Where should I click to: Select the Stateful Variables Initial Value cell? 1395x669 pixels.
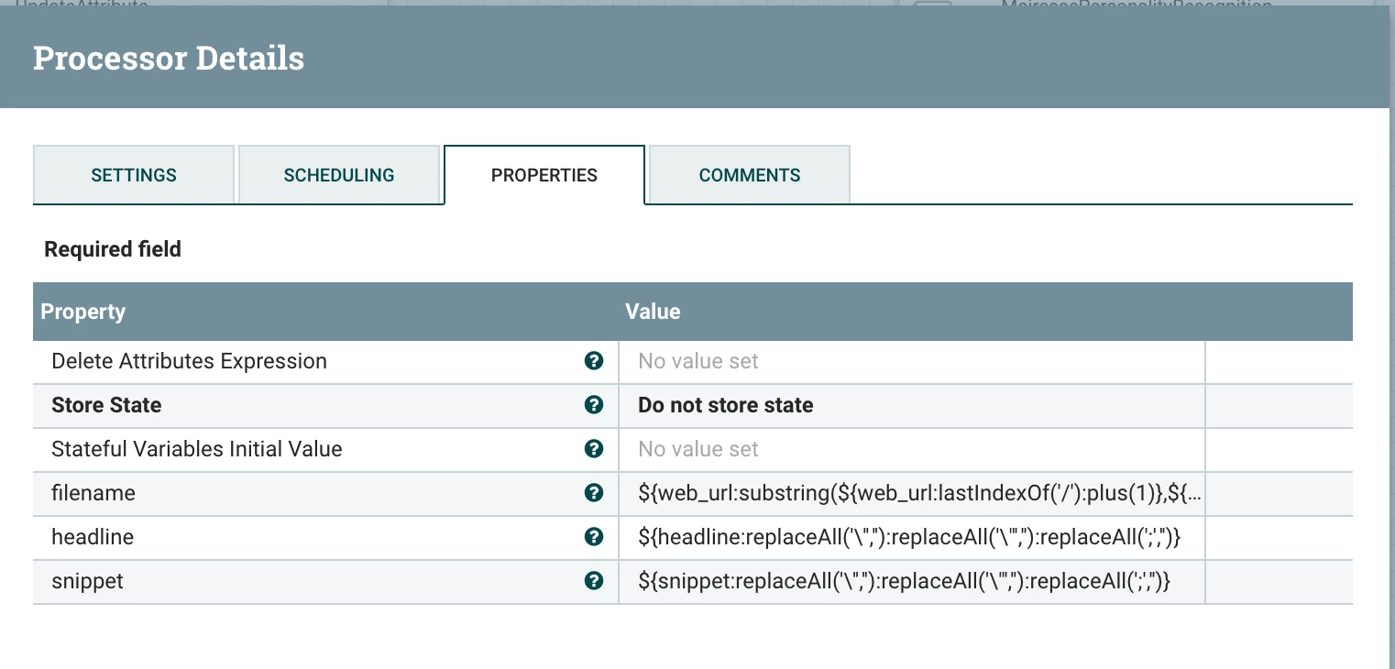click(912, 449)
